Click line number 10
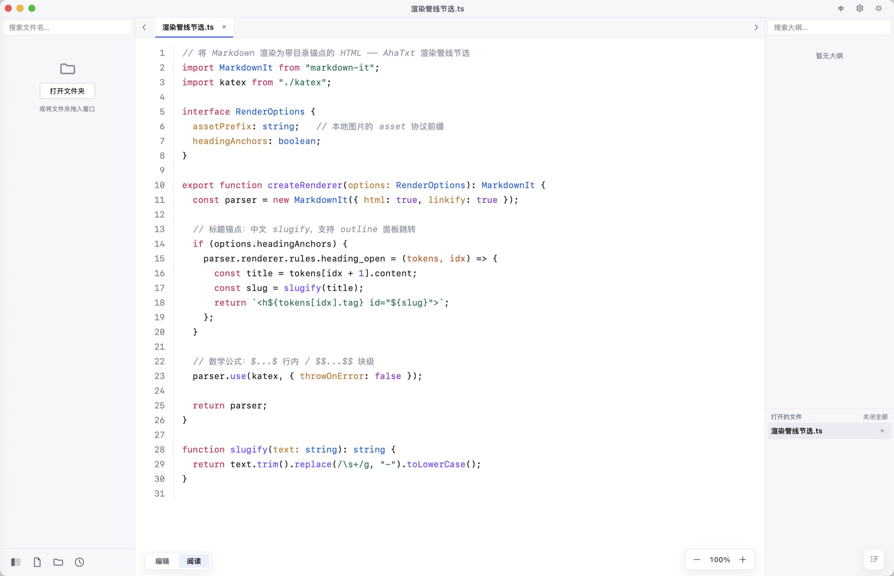 tap(160, 185)
